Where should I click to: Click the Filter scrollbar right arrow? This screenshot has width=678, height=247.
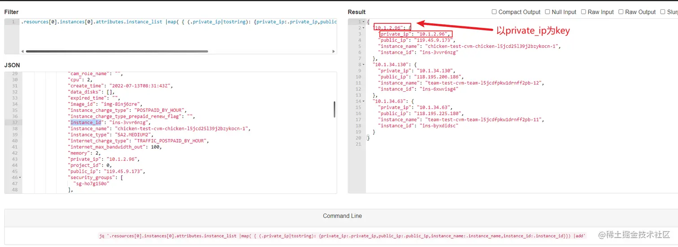tap(334, 51)
